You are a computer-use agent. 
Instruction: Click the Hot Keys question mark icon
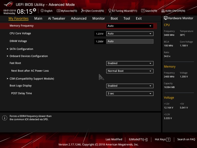click(x=168, y=139)
